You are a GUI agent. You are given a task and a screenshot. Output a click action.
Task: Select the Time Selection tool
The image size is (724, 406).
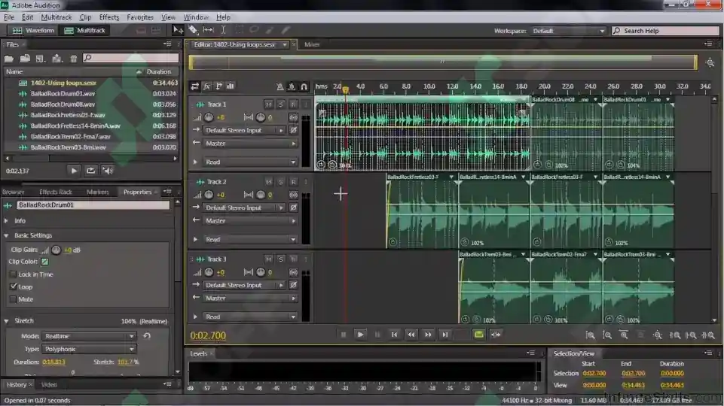point(224,30)
